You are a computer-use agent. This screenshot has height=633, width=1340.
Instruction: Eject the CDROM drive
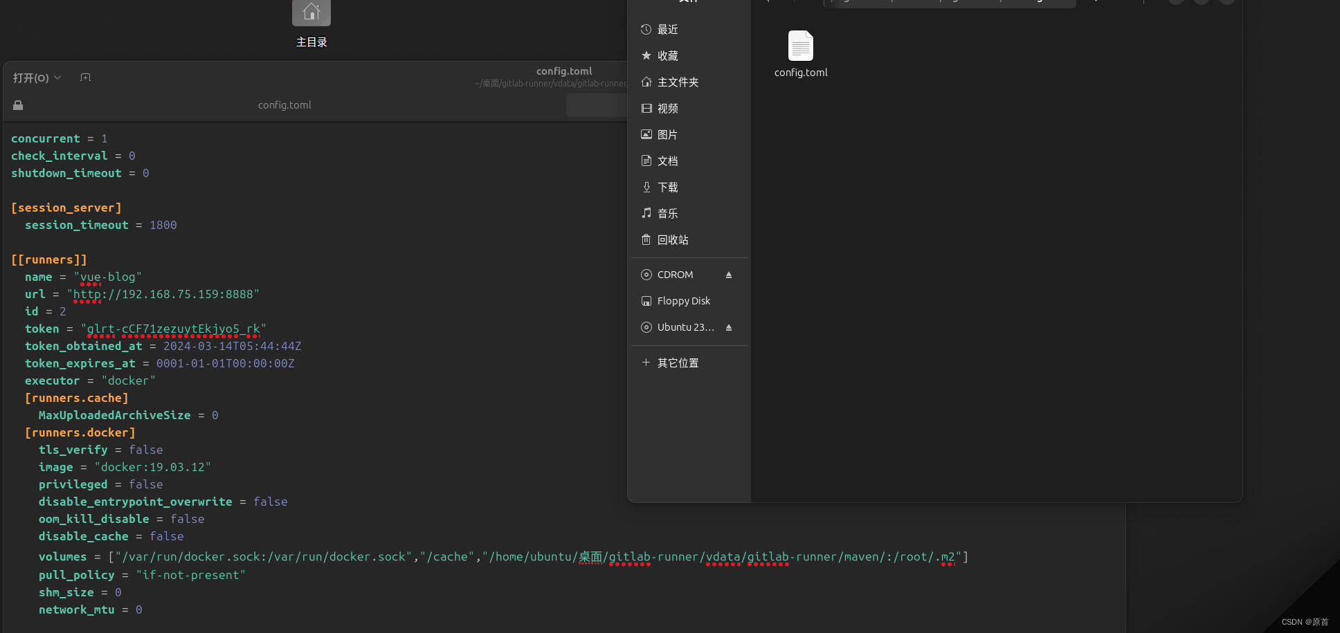[729, 275]
